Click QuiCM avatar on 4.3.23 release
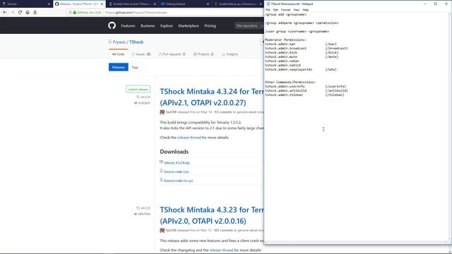 [x=162, y=231]
